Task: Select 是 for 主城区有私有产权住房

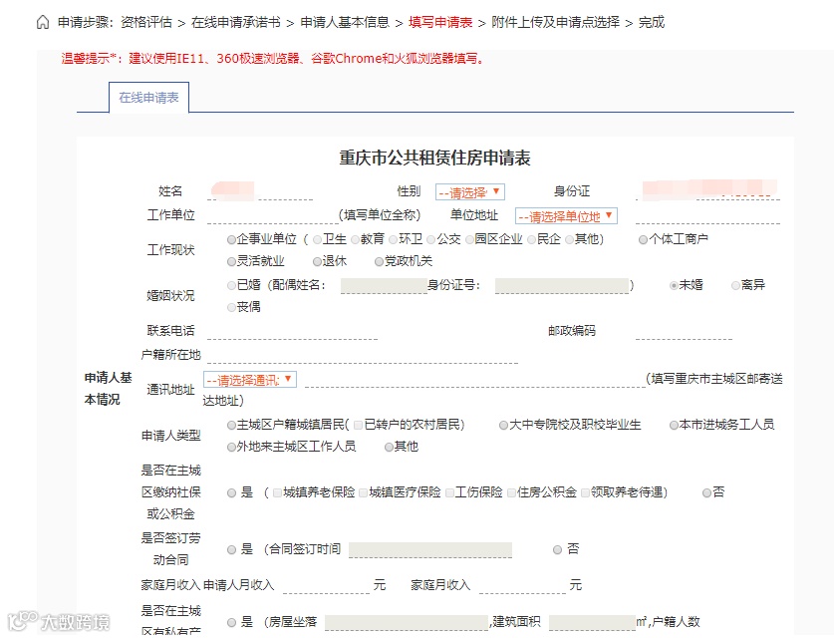Action: [231, 623]
